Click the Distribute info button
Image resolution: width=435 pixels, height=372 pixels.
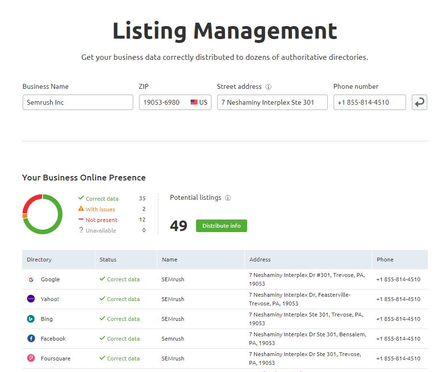[222, 226]
